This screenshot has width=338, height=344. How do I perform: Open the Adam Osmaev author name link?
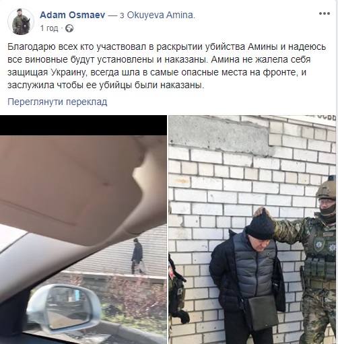(x=73, y=15)
